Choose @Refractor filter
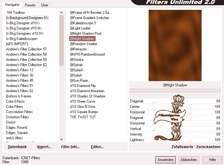224x165 pixels. point(78,49)
